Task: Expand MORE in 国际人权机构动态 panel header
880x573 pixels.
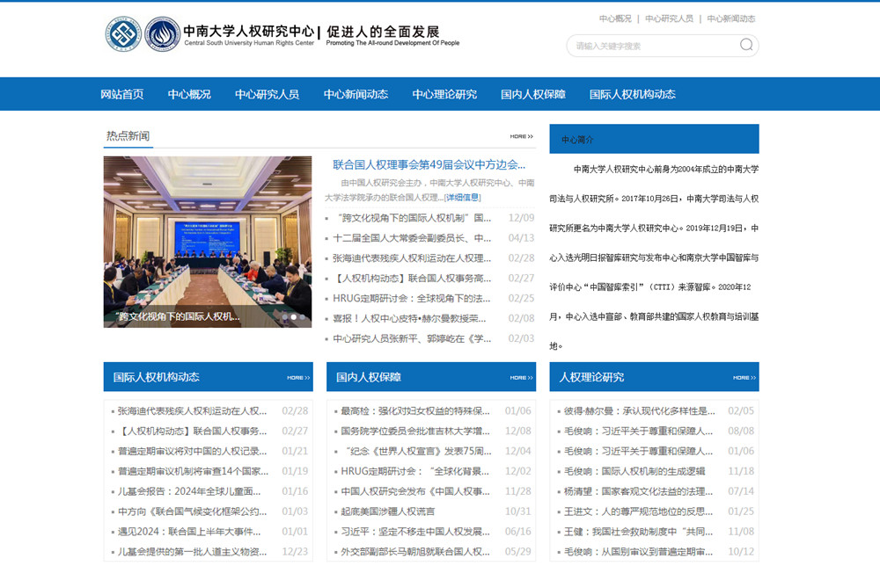Action: point(298,378)
